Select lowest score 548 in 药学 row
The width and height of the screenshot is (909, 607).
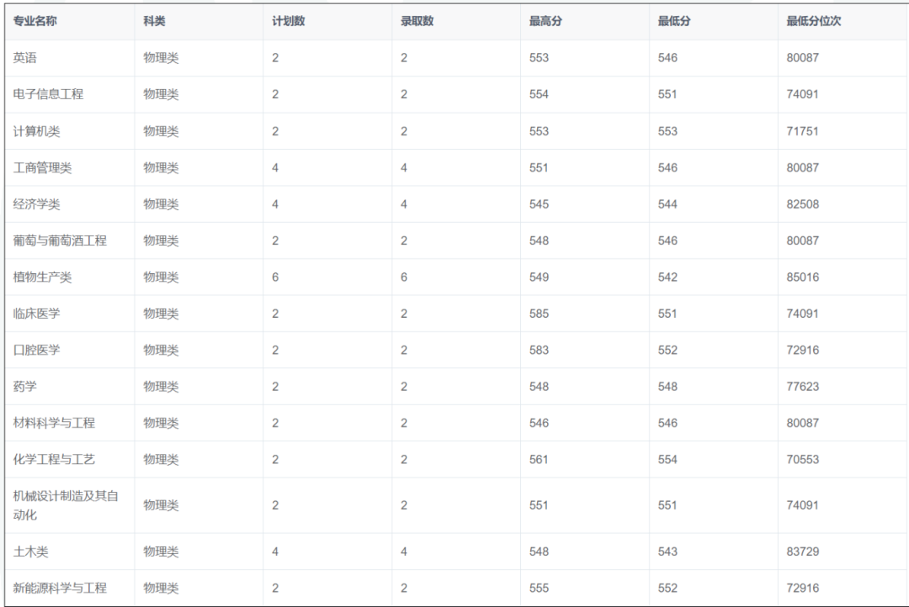tap(667, 387)
